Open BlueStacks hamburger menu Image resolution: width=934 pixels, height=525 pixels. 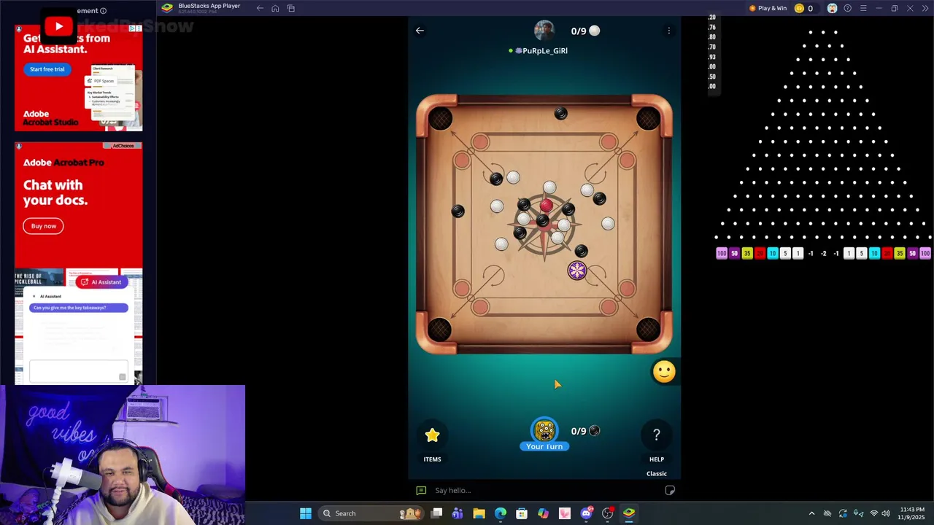(863, 8)
